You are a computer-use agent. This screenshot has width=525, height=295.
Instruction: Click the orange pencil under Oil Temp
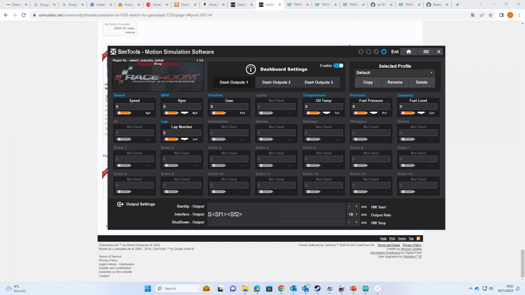pos(313,113)
